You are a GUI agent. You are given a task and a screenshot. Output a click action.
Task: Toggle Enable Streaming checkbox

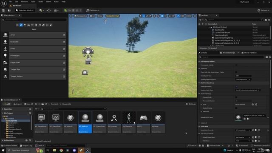pos(236,87)
